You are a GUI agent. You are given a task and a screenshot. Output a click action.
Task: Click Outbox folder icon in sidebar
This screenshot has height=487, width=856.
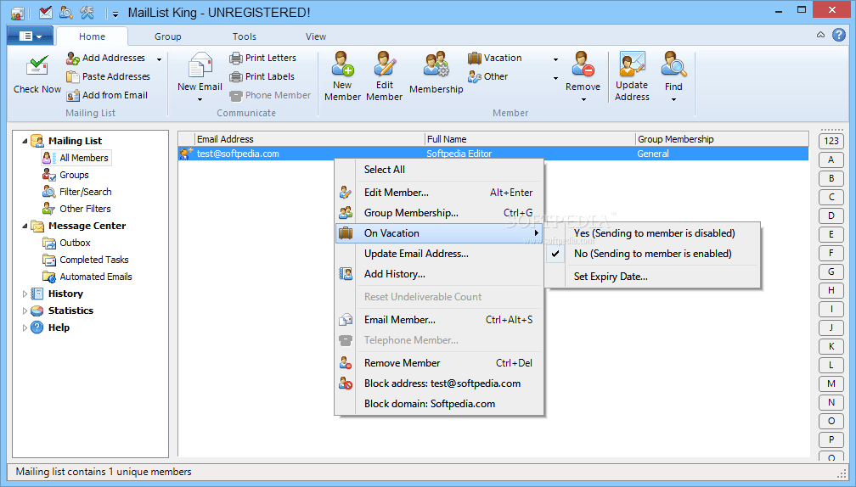click(49, 243)
